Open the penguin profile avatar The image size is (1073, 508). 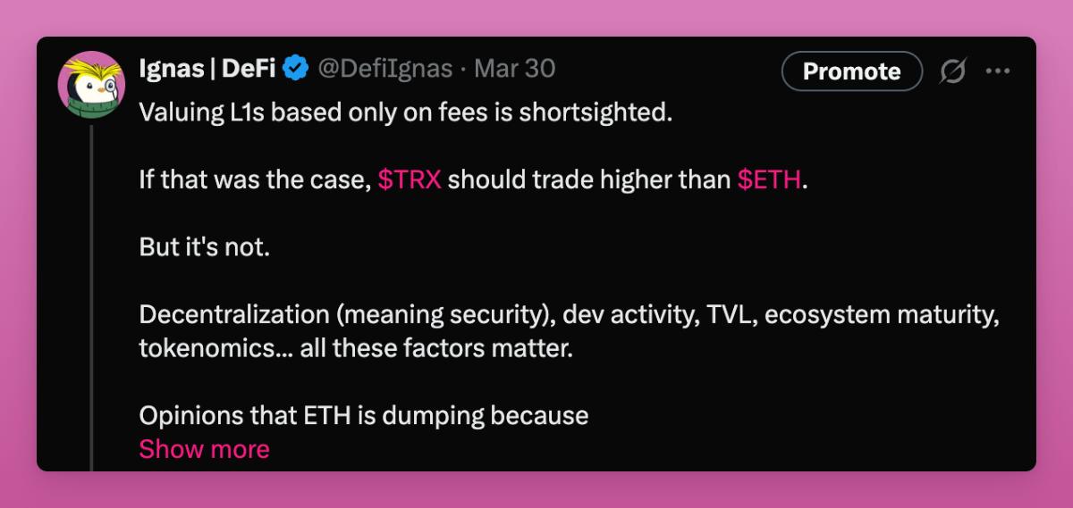click(90, 85)
